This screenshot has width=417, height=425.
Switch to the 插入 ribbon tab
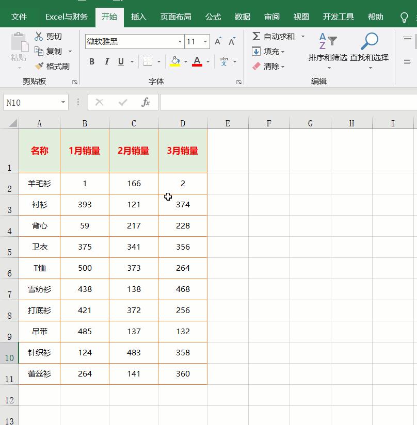(x=138, y=16)
